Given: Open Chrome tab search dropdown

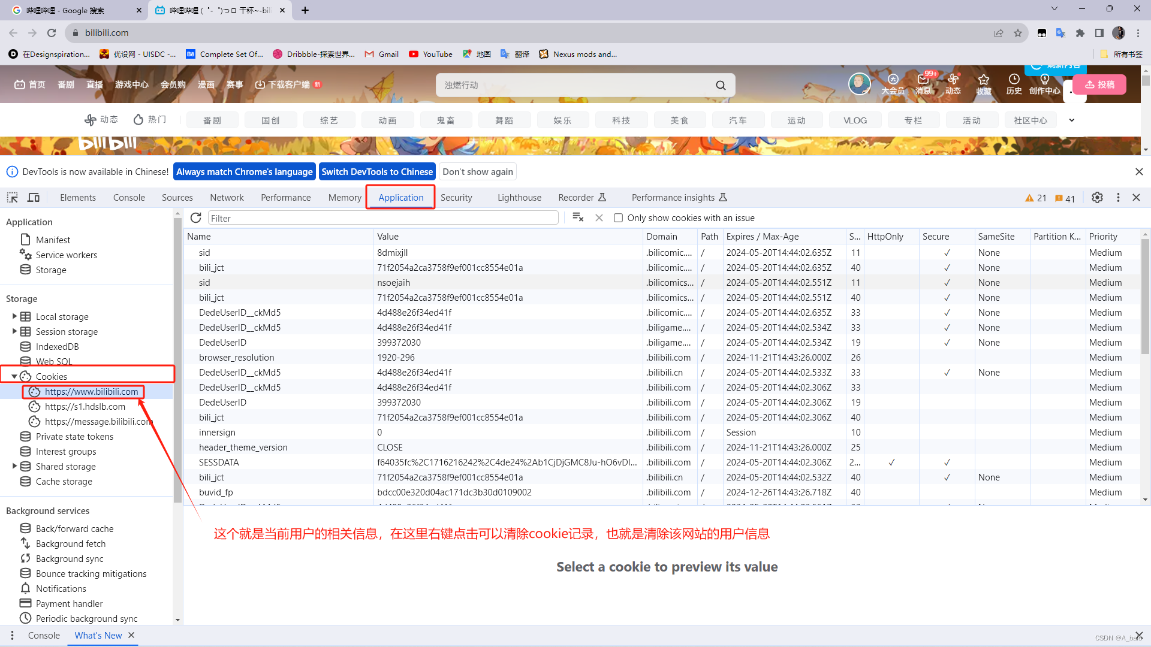Looking at the screenshot, I should pos(1054,9).
